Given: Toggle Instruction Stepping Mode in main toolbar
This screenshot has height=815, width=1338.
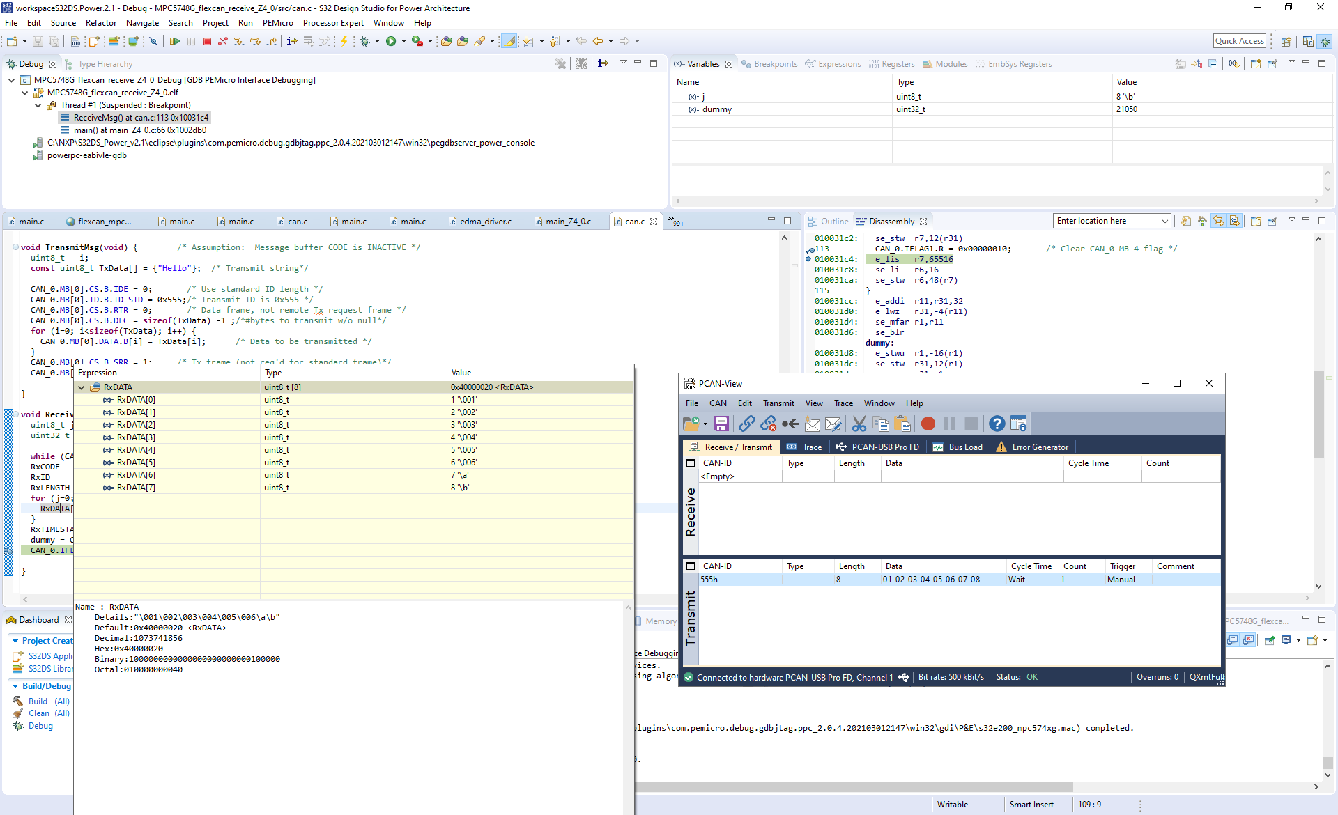Looking at the screenshot, I should pyautogui.click(x=291, y=42).
